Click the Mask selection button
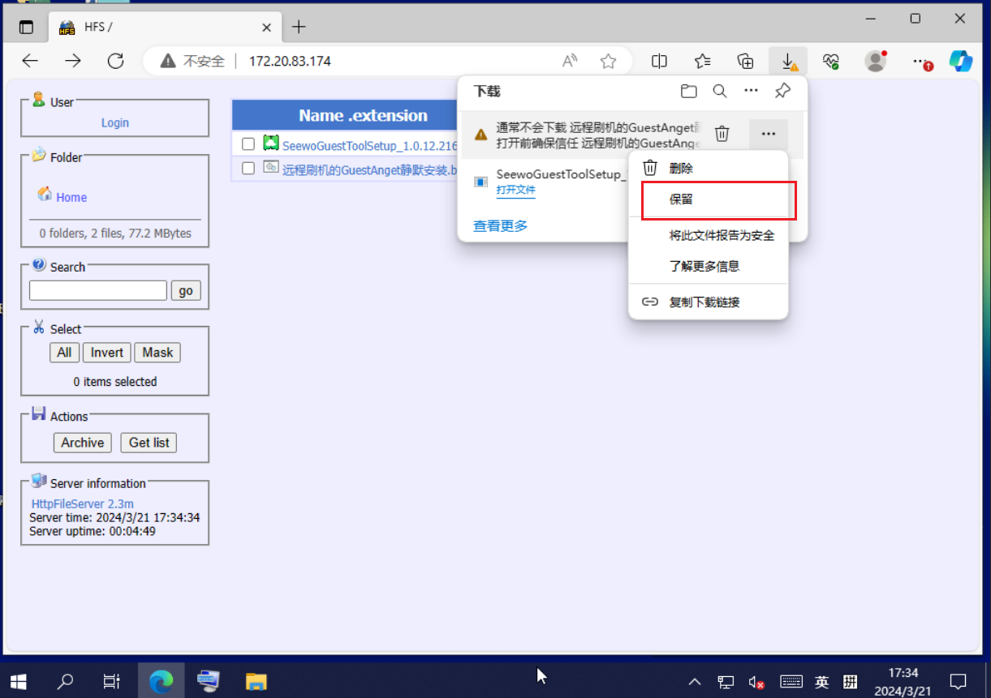 coord(157,353)
